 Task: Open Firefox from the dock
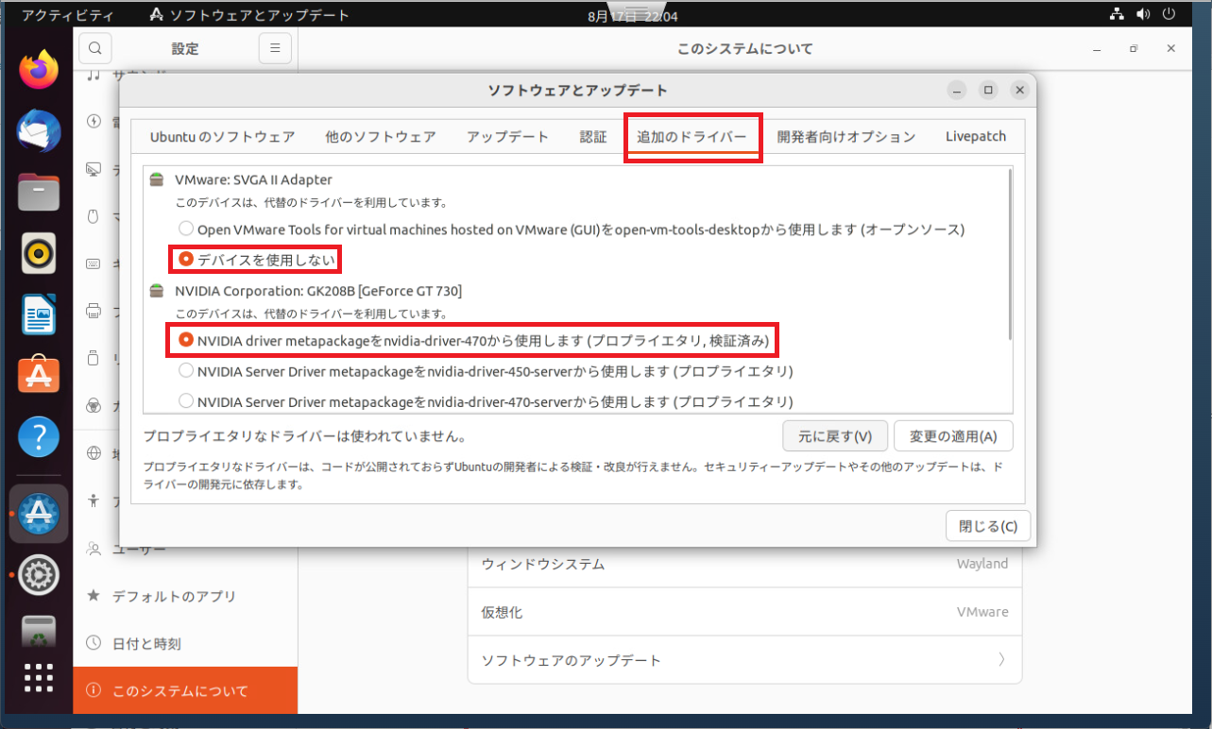coord(39,68)
